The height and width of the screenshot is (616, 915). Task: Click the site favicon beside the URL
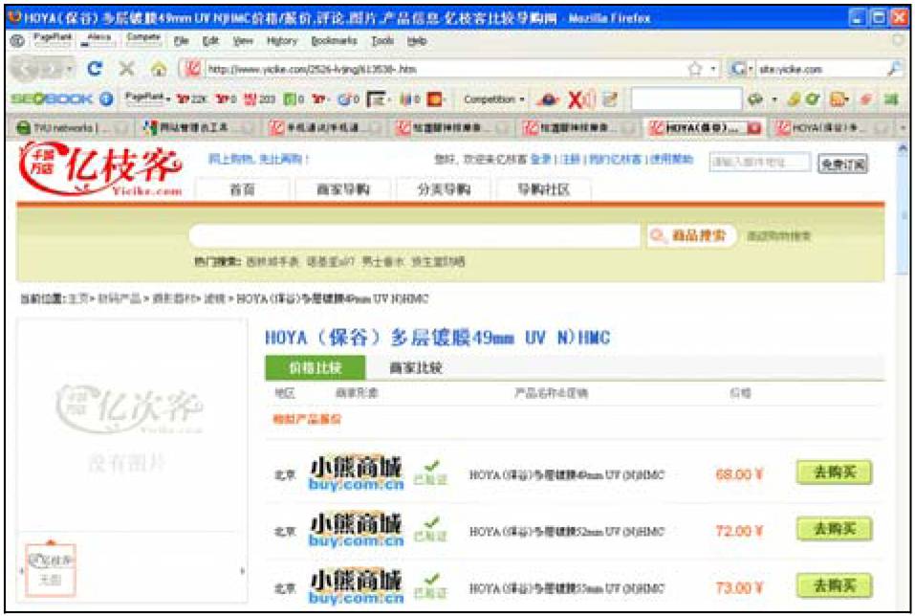[192, 69]
